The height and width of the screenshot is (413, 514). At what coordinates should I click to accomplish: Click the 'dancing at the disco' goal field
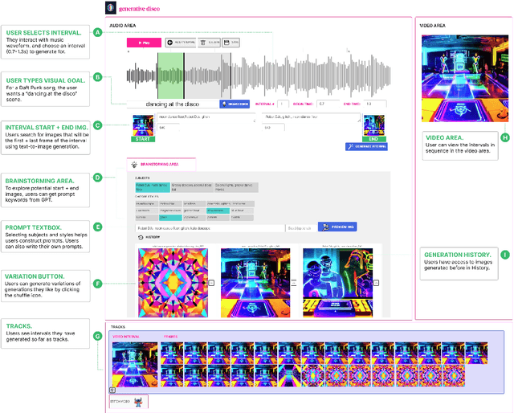[x=173, y=104]
